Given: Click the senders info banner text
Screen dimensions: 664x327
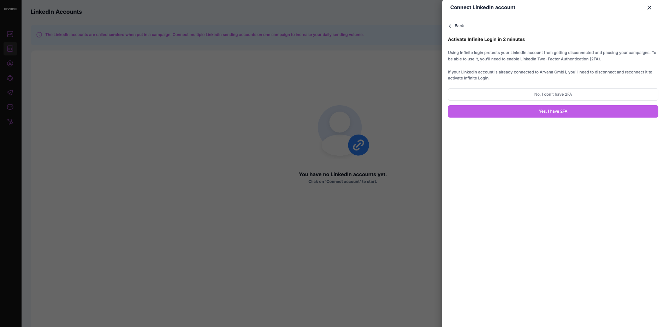Looking at the screenshot, I should 204,35.
